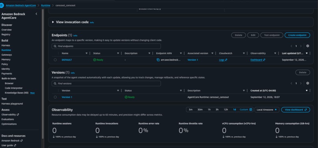Open Knowledge Bases (KB) in sidebar

coord(17,93)
